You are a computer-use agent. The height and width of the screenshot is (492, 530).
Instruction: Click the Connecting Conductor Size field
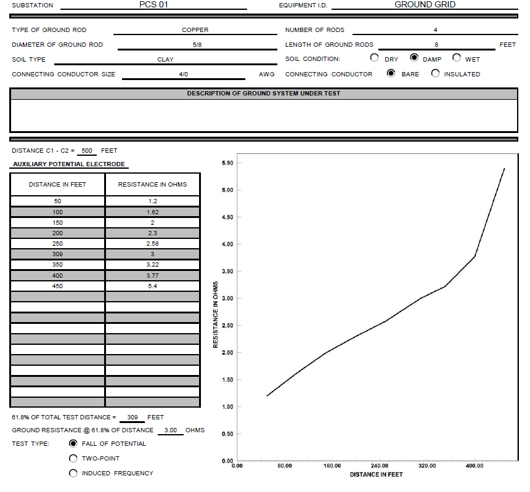tap(183, 74)
